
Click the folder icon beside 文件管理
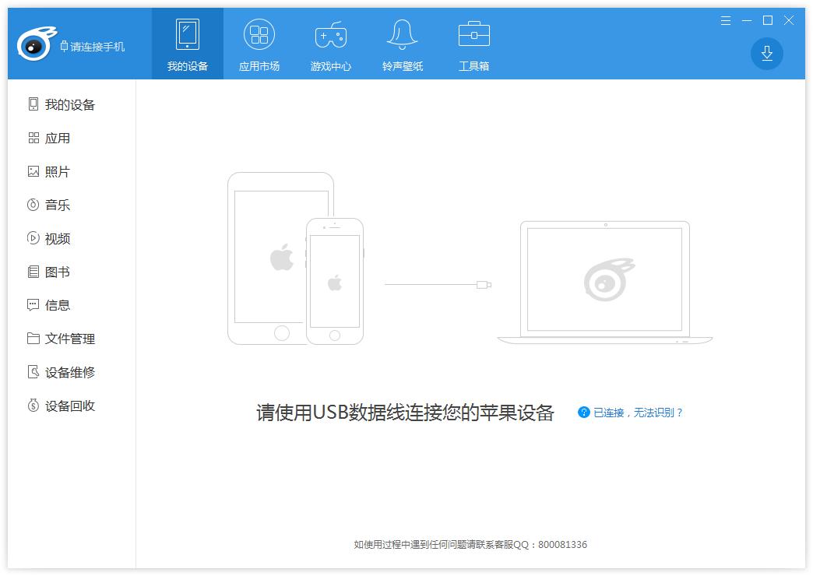[33, 339]
